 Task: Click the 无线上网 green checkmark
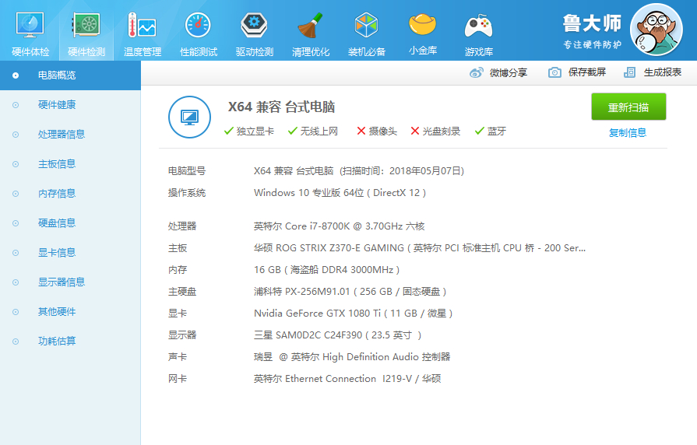[293, 131]
